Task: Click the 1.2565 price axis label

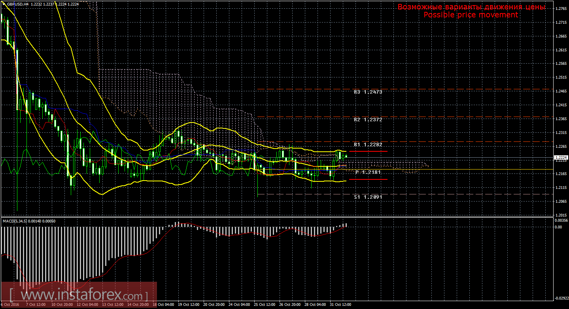Action: pyautogui.click(x=561, y=64)
